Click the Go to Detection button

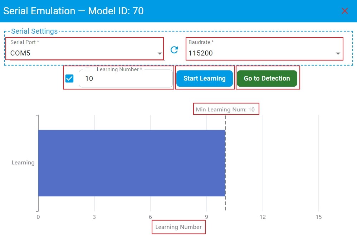pos(267,78)
